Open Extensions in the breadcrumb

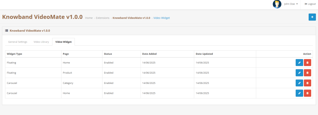[102, 18]
